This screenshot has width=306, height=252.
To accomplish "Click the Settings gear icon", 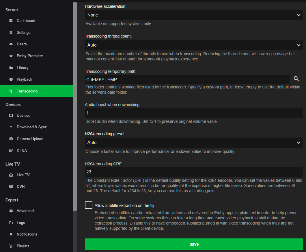I will 11,33.
